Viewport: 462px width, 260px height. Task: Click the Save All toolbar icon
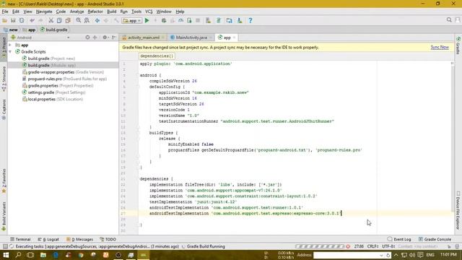pyautogui.click(x=13, y=21)
